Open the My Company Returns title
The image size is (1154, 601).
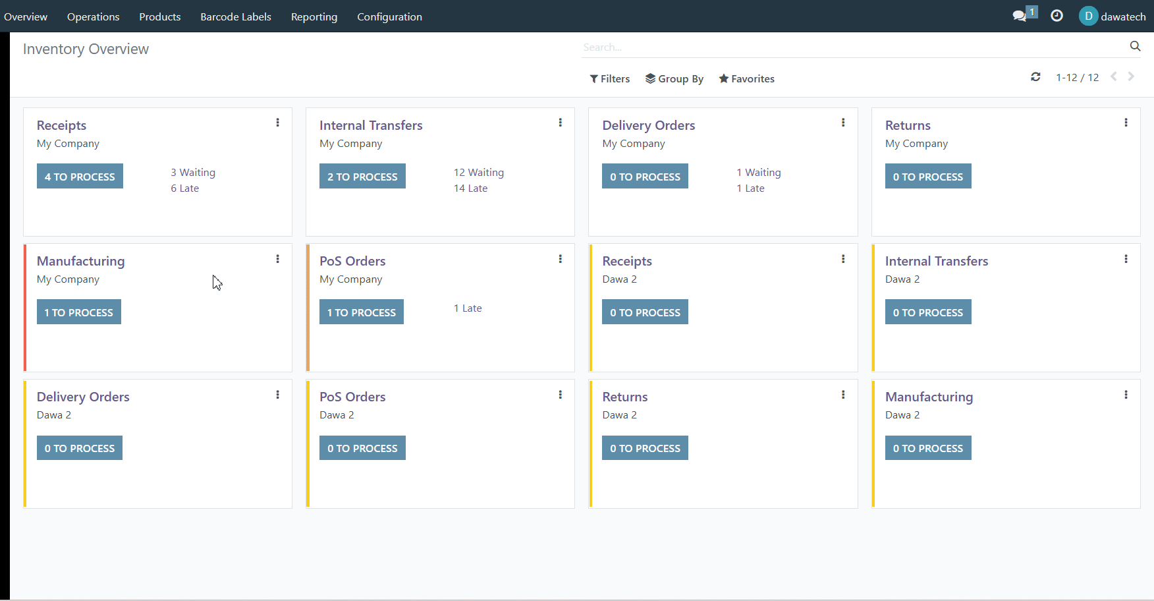tap(908, 125)
